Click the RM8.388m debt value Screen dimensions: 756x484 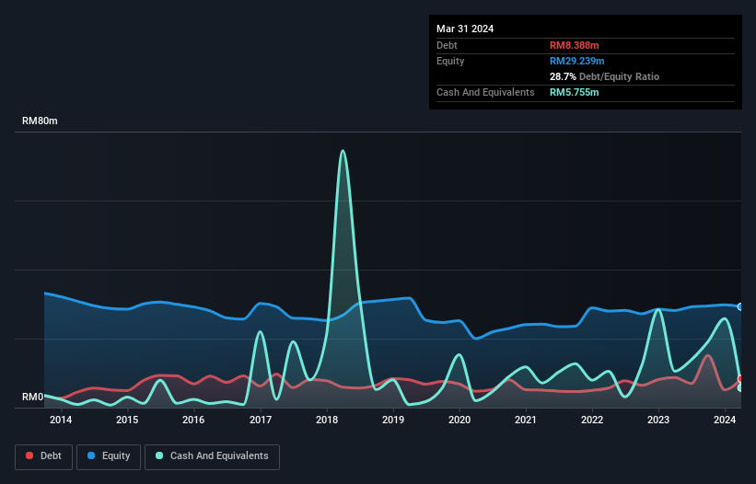point(575,45)
